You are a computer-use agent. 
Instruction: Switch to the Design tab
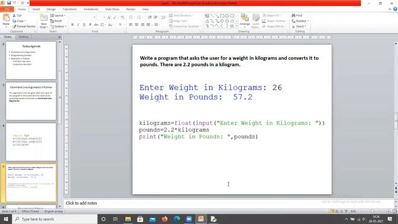[x=51, y=9]
